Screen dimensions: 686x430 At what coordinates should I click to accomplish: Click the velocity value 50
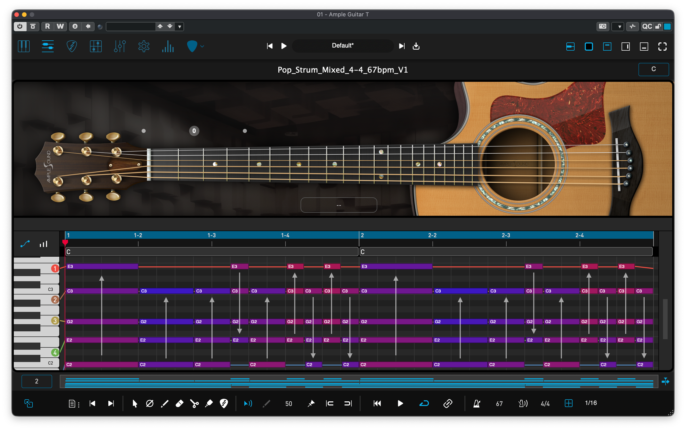pyautogui.click(x=289, y=404)
